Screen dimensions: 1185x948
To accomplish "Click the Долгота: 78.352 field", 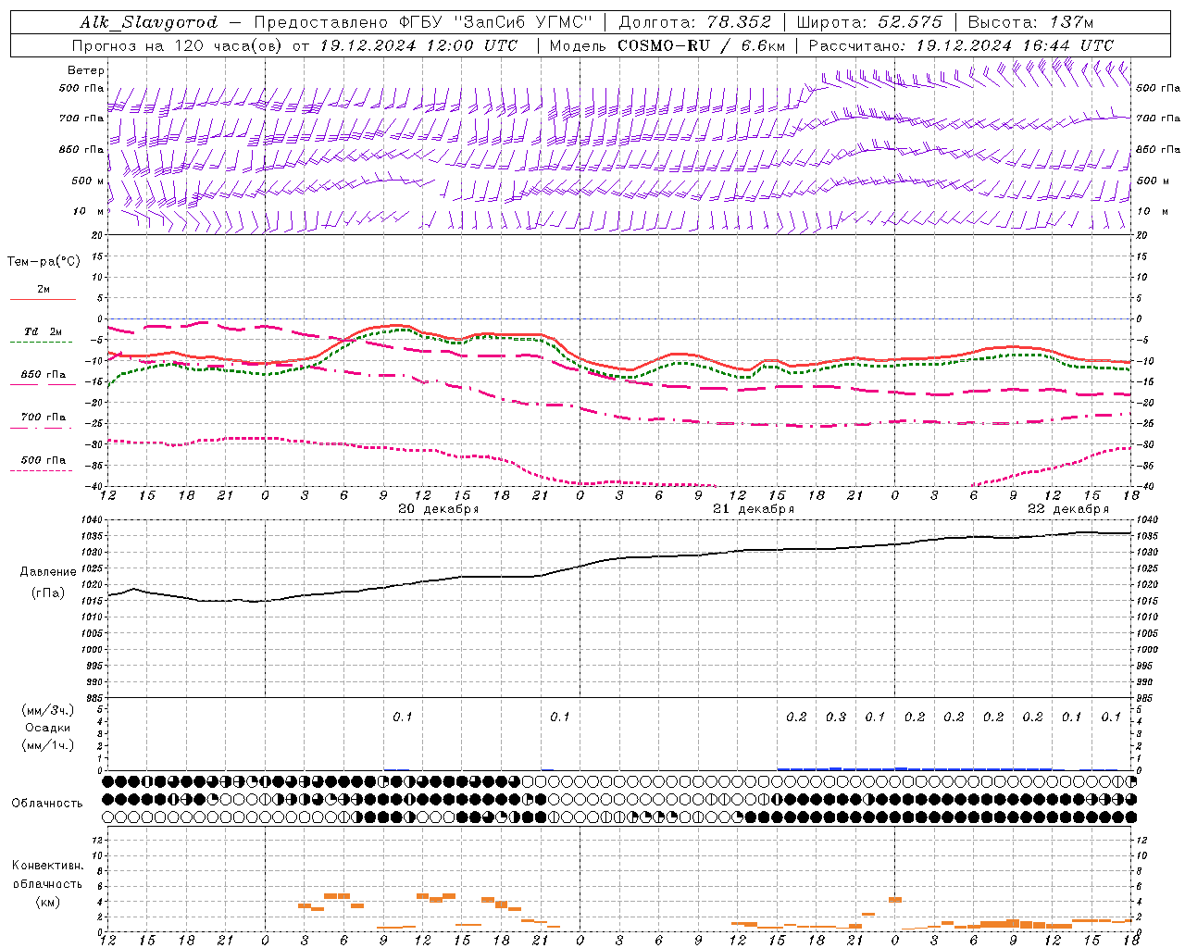I will [694, 22].
